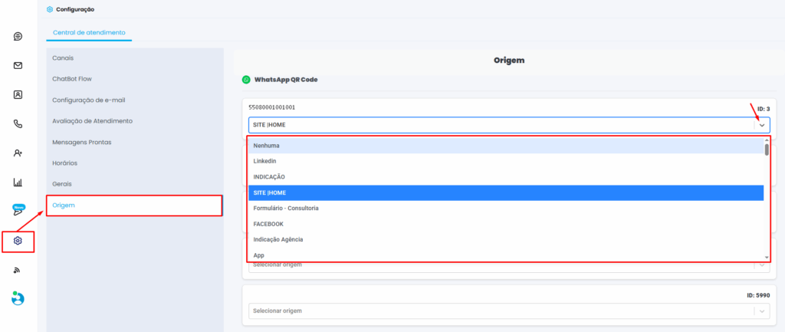
Task: Open the email envelope icon
Action: click(18, 65)
